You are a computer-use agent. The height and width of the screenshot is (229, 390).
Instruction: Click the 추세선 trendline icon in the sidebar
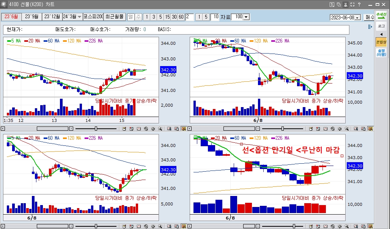click(381, 15)
